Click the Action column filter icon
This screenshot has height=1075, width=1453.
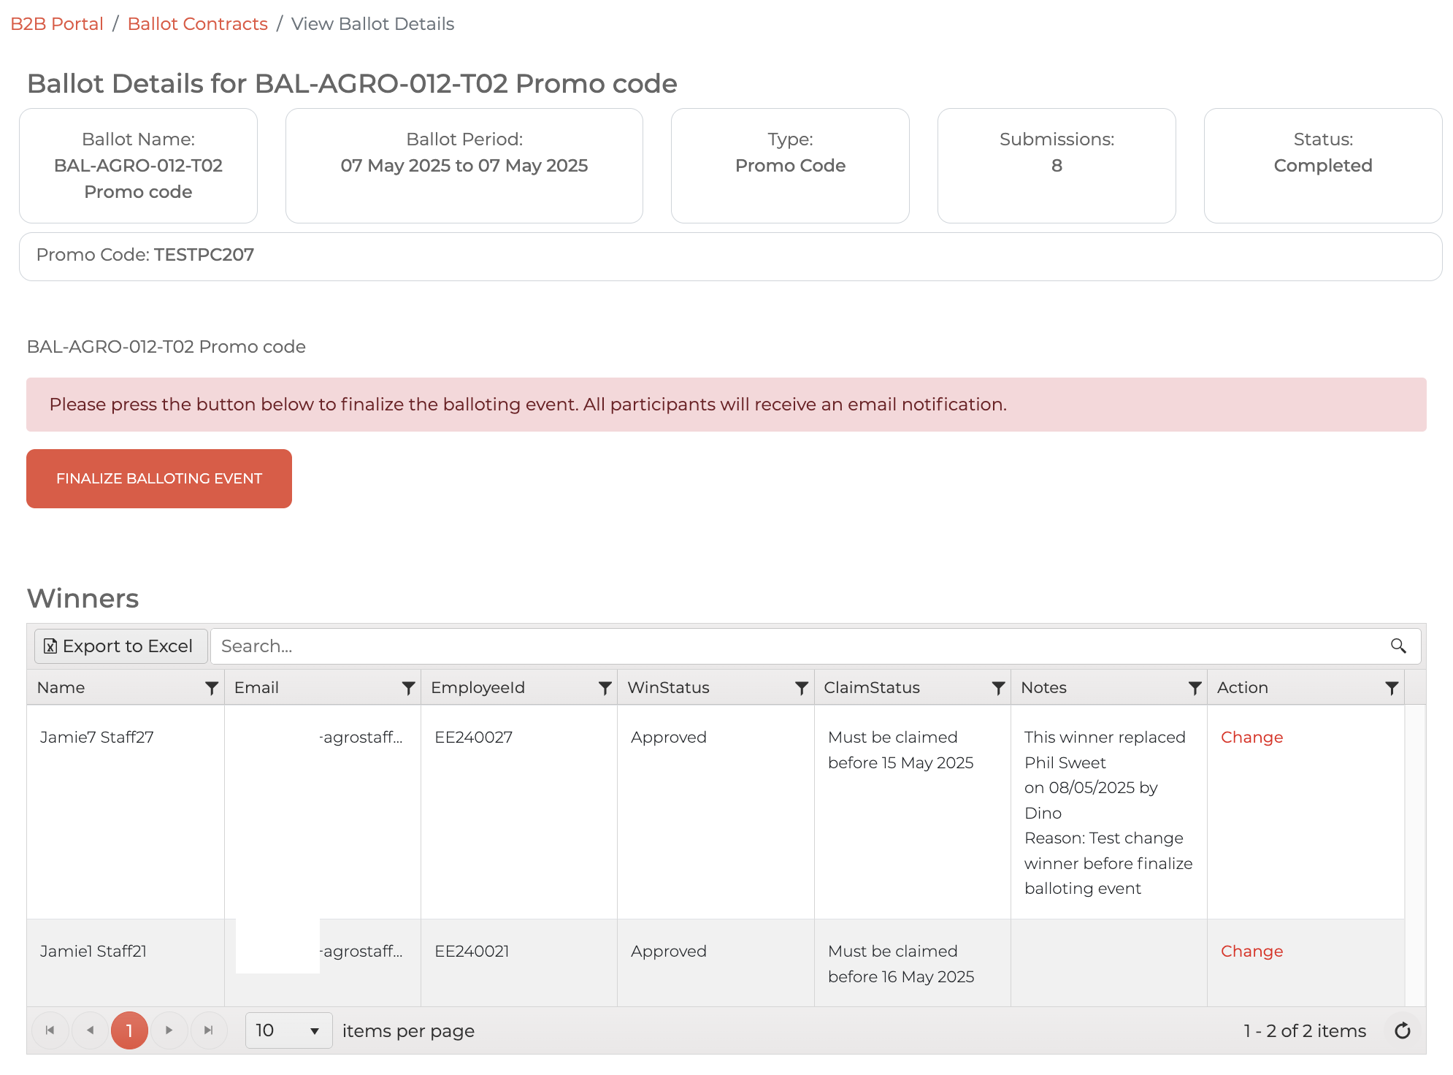pos(1392,688)
